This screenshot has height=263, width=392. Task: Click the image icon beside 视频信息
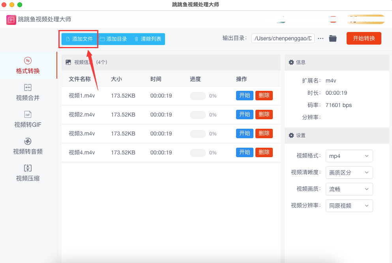point(68,62)
